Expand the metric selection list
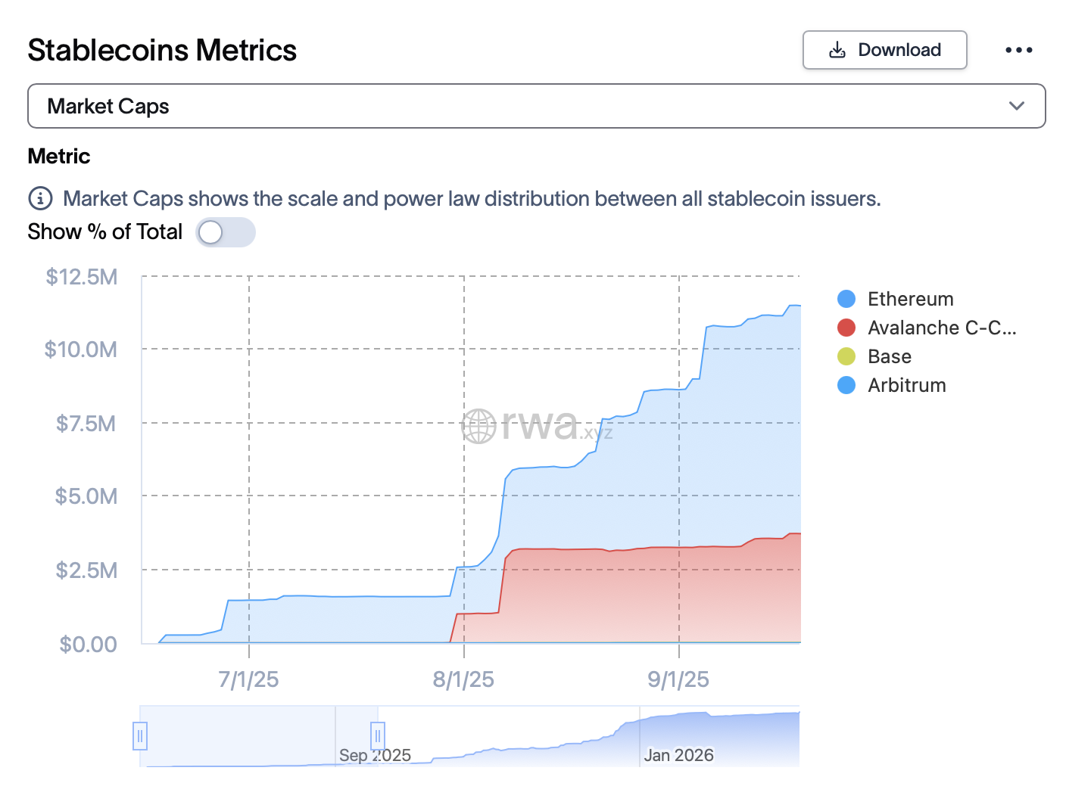The height and width of the screenshot is (811, 1066). pos(536,106)
